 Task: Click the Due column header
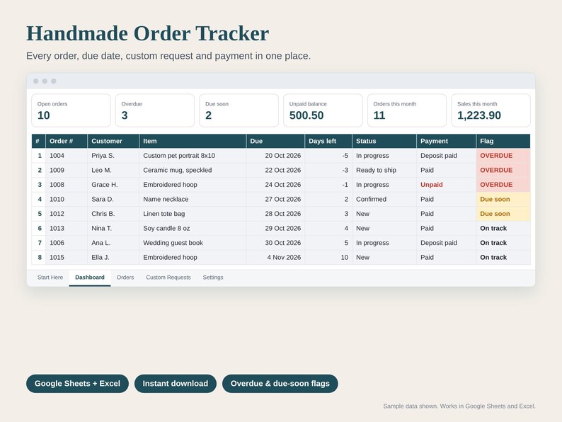coord(275,142)
